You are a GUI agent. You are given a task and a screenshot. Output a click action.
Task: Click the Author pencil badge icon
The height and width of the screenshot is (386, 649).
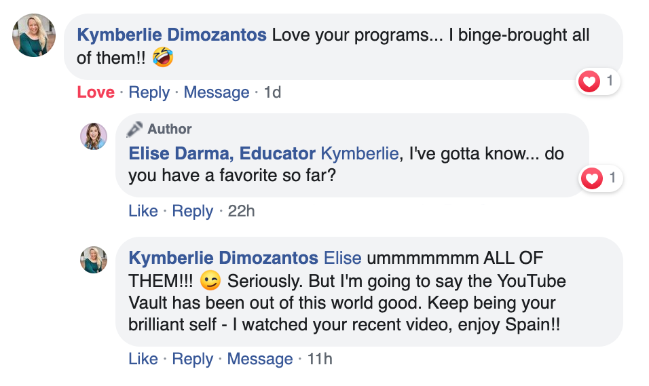[x=134, y=129]
